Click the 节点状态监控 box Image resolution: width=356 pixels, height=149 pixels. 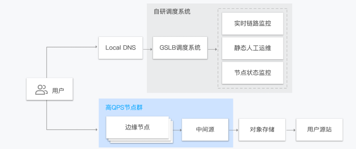[x=253, y=73]
